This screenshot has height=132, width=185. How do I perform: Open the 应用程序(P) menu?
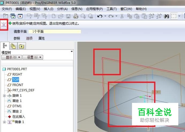[x=95, y=9]
